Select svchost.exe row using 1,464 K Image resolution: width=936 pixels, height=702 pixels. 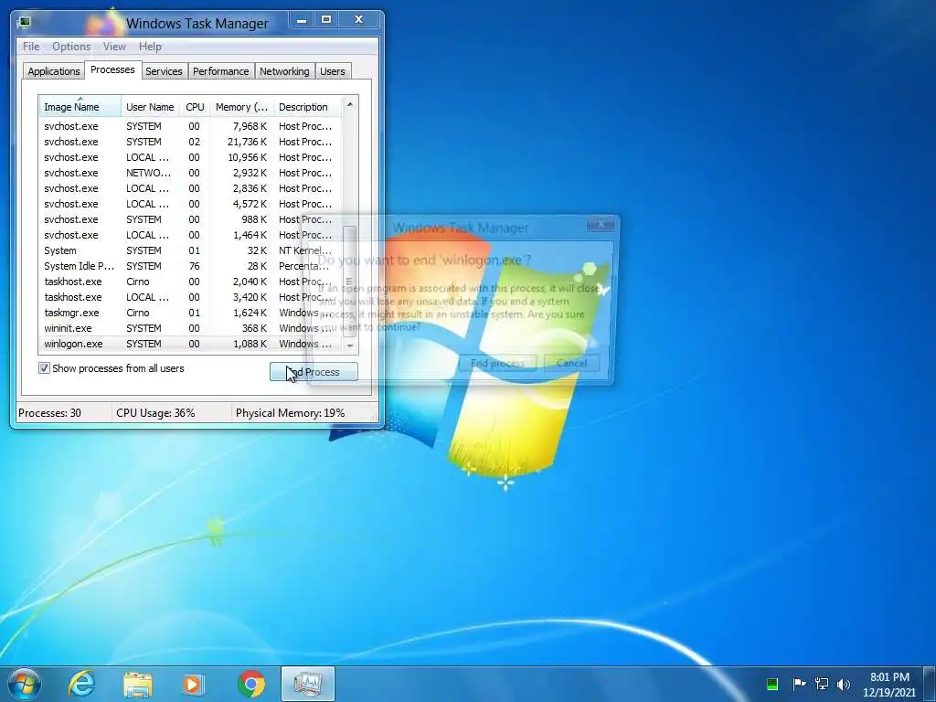pos(190,235)
